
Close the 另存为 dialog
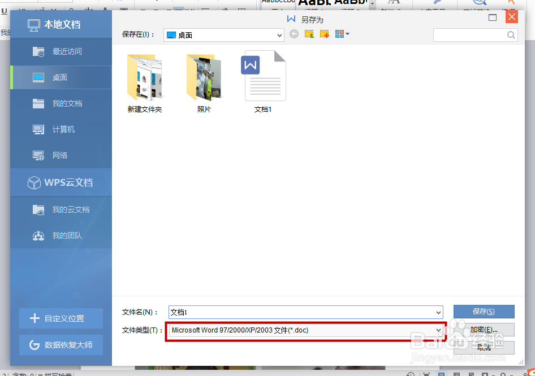point(511,17)
